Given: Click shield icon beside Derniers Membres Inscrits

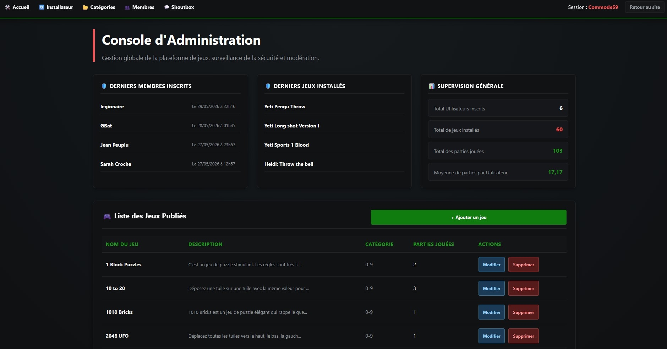Looking at the screenshot, I should click(x=104, y=86).
